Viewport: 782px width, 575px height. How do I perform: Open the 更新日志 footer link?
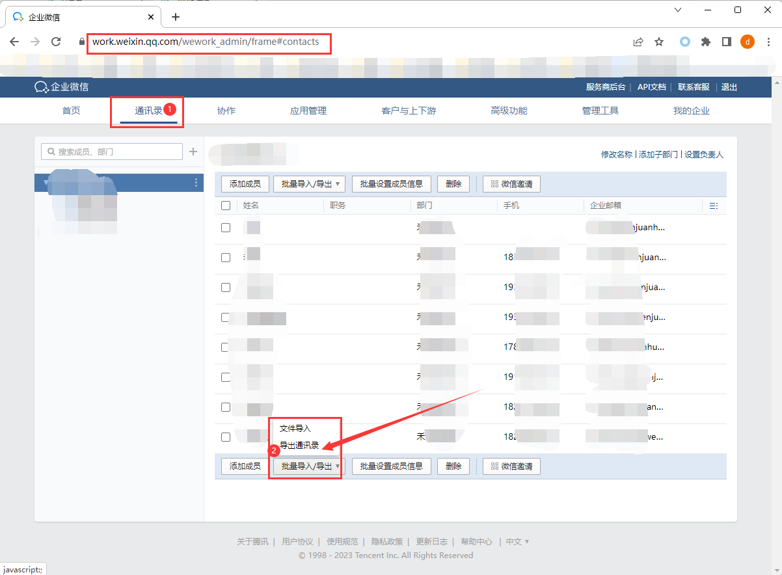coord(432,541)
